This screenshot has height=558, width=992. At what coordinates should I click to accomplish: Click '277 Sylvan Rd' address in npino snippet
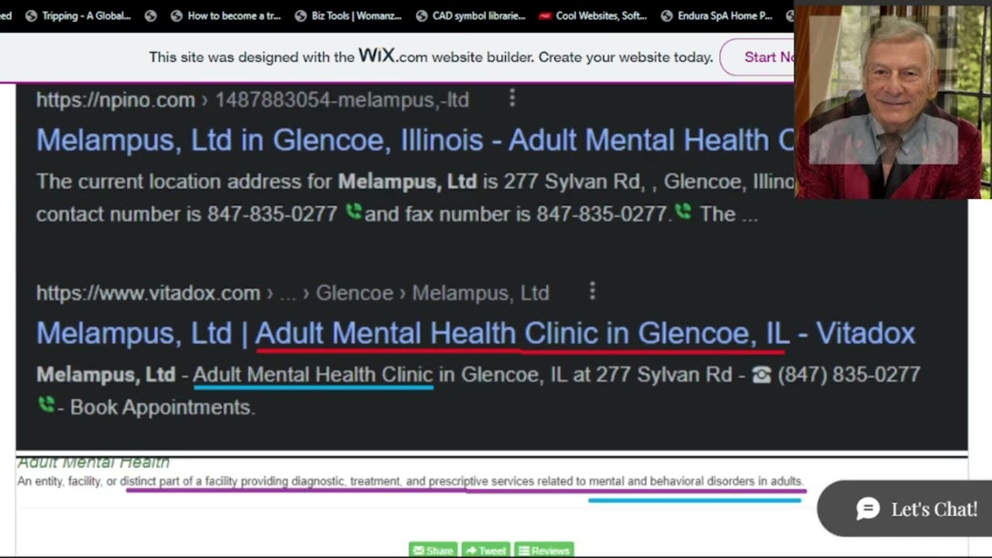[x=573, y=182]
